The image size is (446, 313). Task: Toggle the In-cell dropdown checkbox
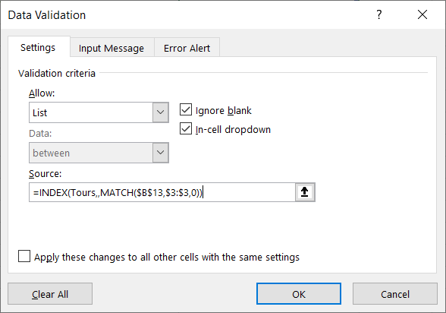(186, 129)
